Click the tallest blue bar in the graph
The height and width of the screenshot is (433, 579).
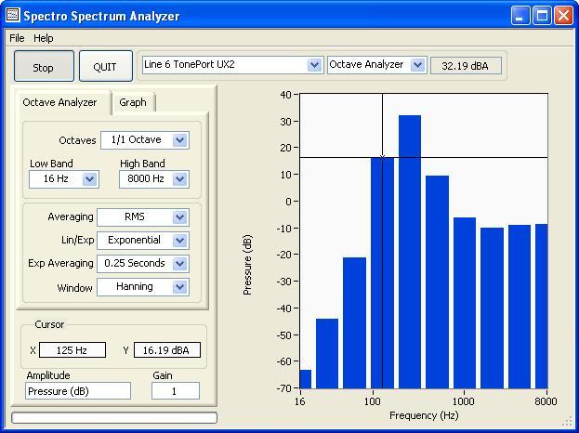410,251
